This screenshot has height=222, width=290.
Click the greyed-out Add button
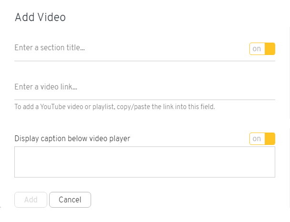[x=31, y=200]
